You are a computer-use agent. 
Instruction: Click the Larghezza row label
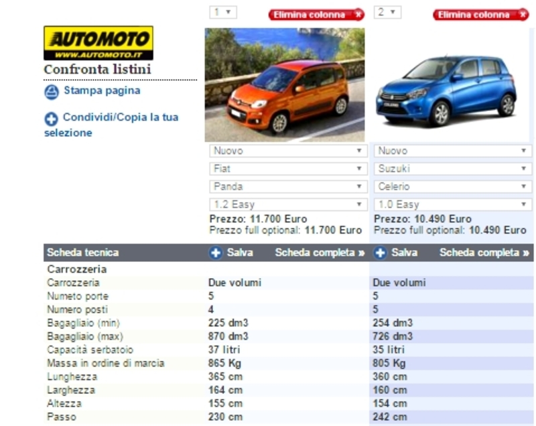click(x=71, y=390)
